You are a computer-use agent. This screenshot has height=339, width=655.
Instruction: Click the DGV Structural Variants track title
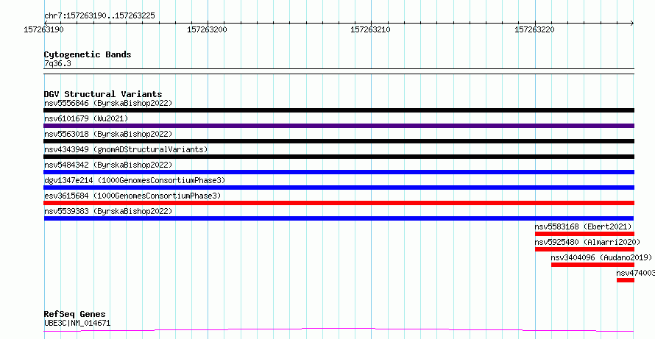[103, 94]
